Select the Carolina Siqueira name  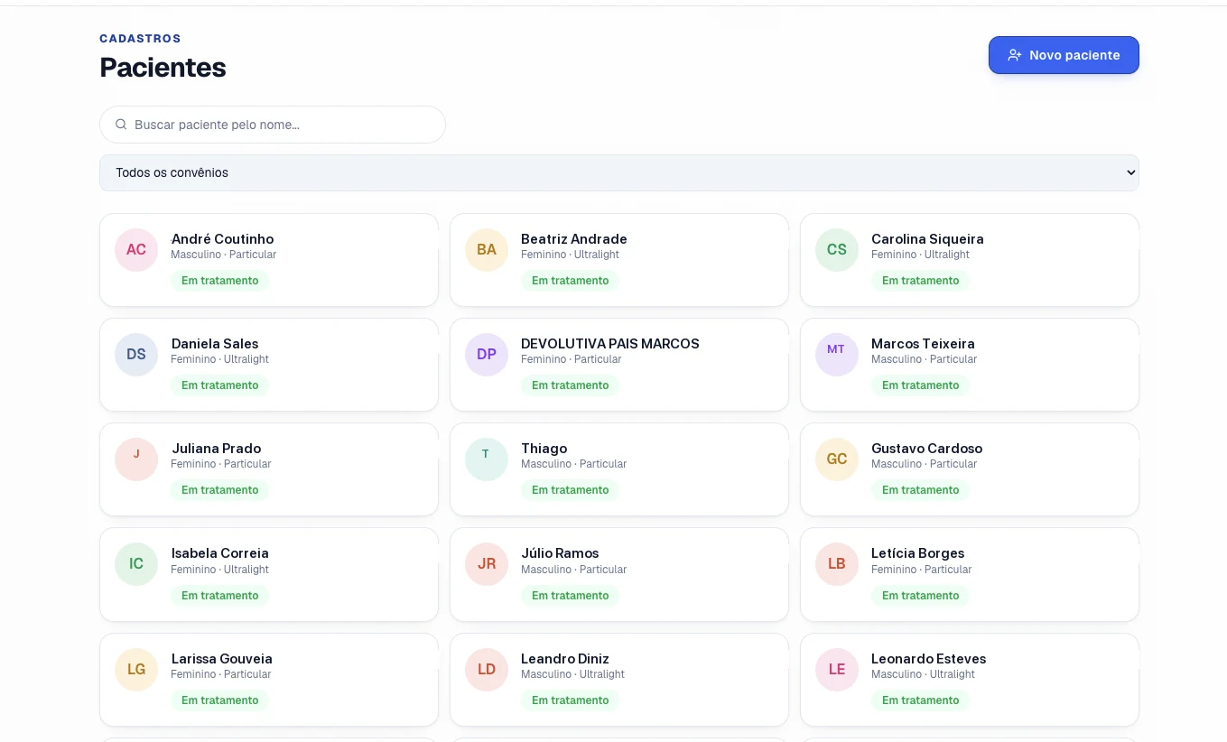[927, 239]
